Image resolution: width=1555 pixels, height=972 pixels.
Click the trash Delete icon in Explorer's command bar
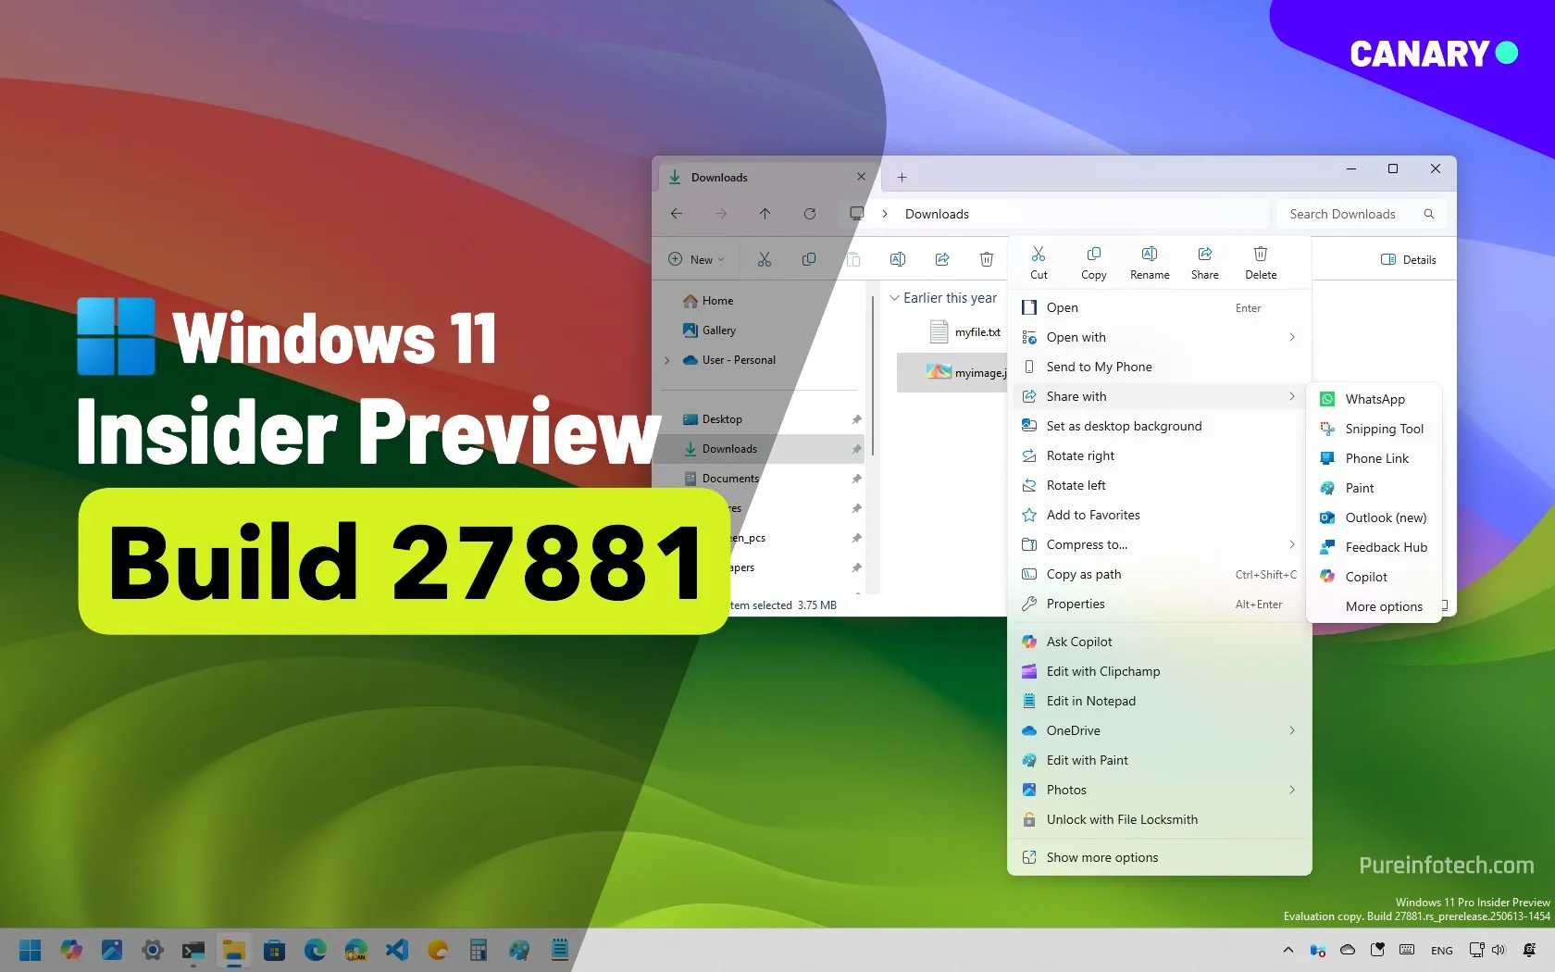point(987,259)
